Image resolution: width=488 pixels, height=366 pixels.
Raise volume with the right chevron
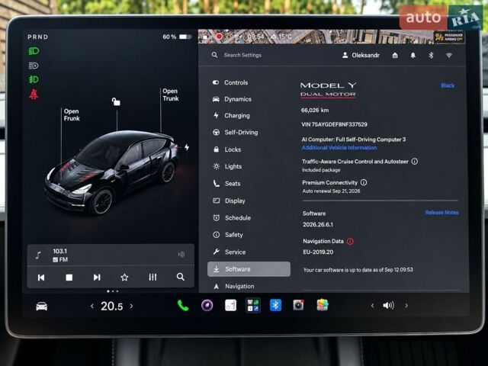(406, 306)
